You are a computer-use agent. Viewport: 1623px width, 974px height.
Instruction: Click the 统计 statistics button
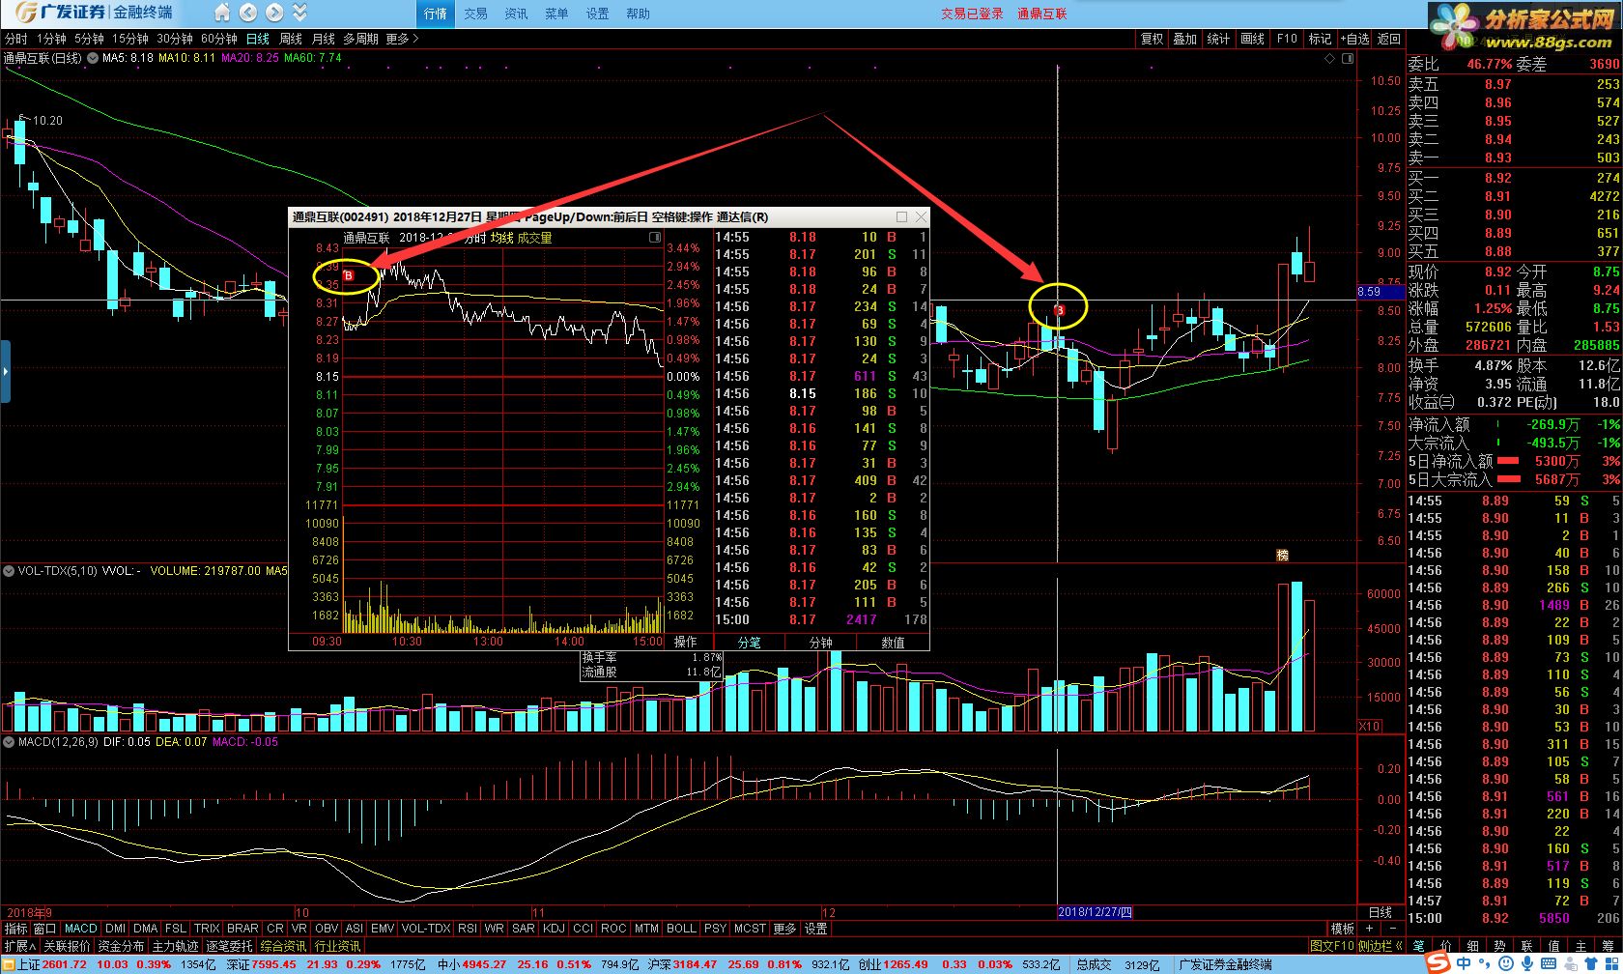[x=1219, y=39]
